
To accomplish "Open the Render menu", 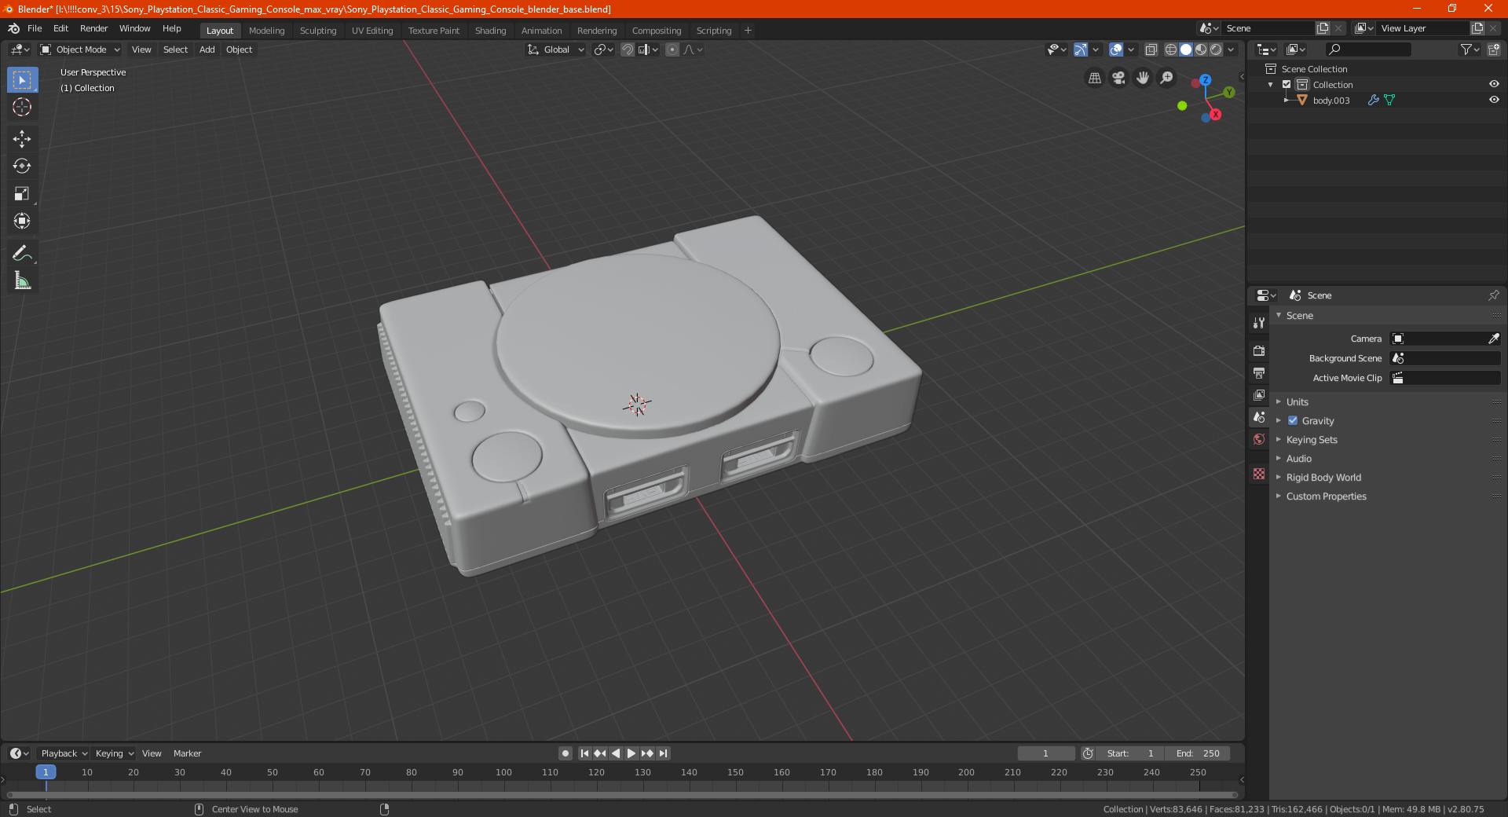I will pyautogui.click(x=93, y=28).
